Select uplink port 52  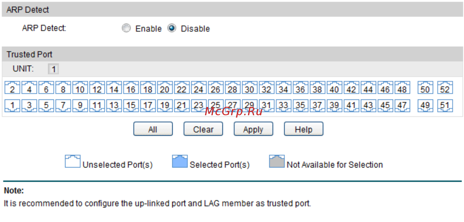pyautogui.click(x=445, y=88)
